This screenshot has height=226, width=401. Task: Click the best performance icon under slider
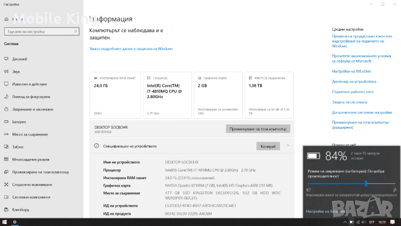coord(395,190)
